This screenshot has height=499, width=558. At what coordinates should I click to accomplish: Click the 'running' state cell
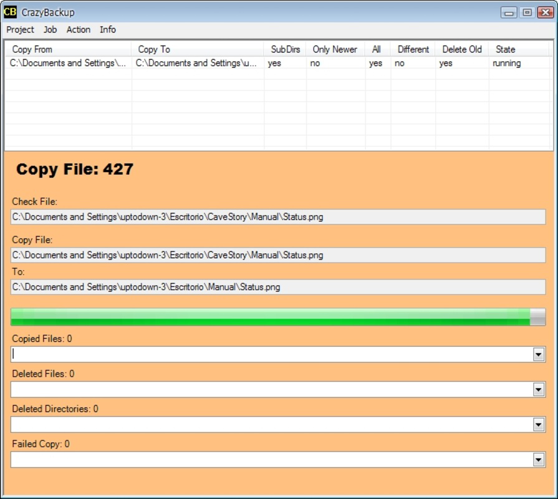pos(519,63)
